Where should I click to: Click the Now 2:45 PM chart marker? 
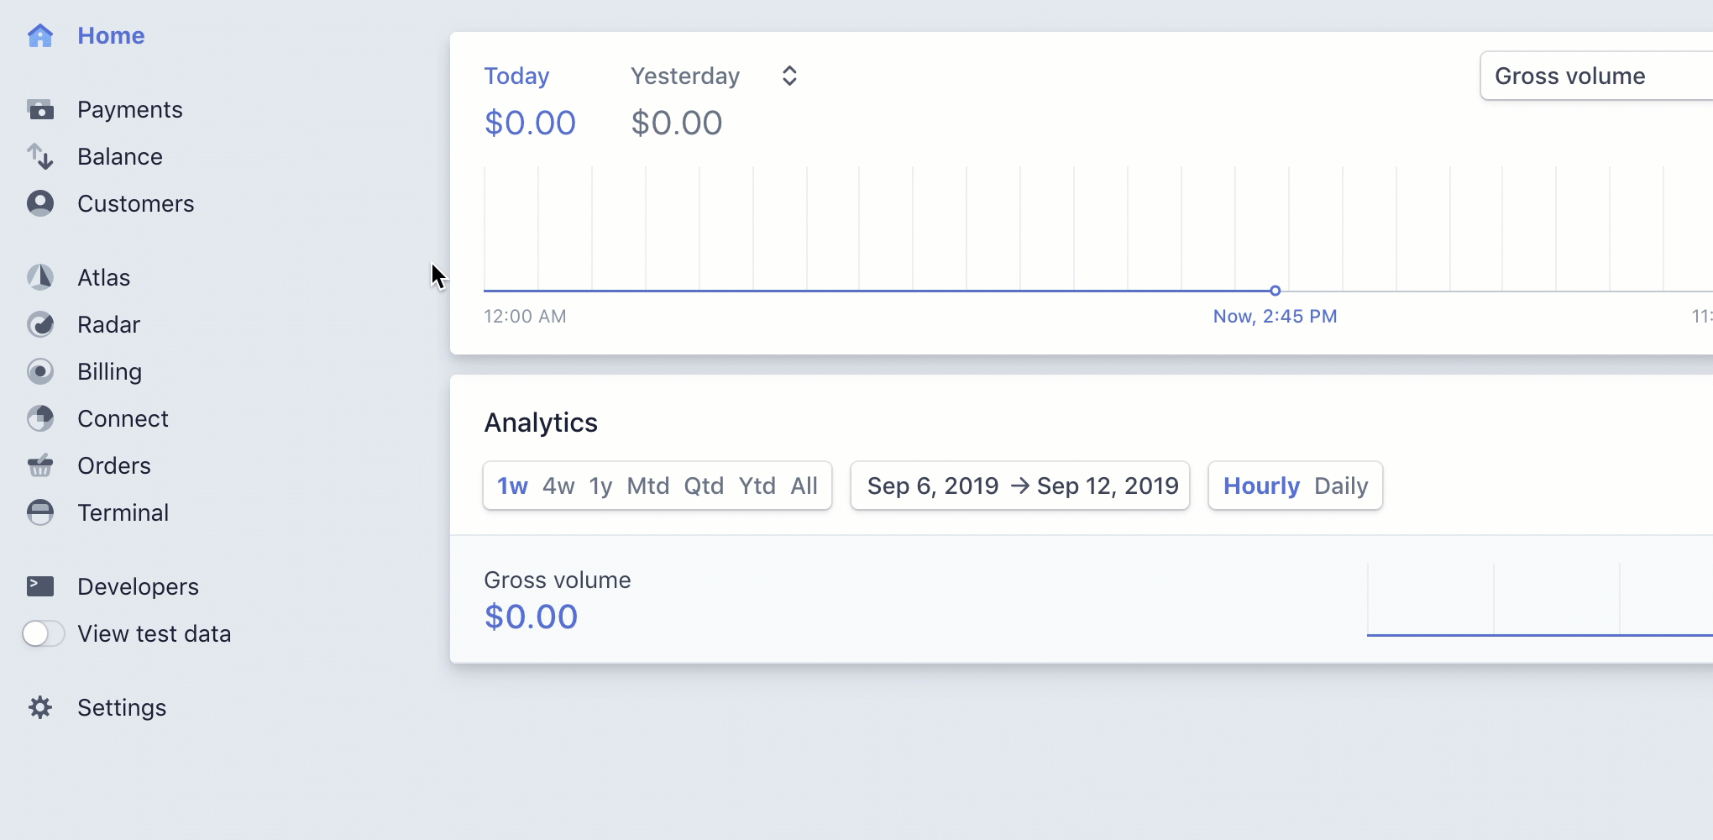[1275, 291]
